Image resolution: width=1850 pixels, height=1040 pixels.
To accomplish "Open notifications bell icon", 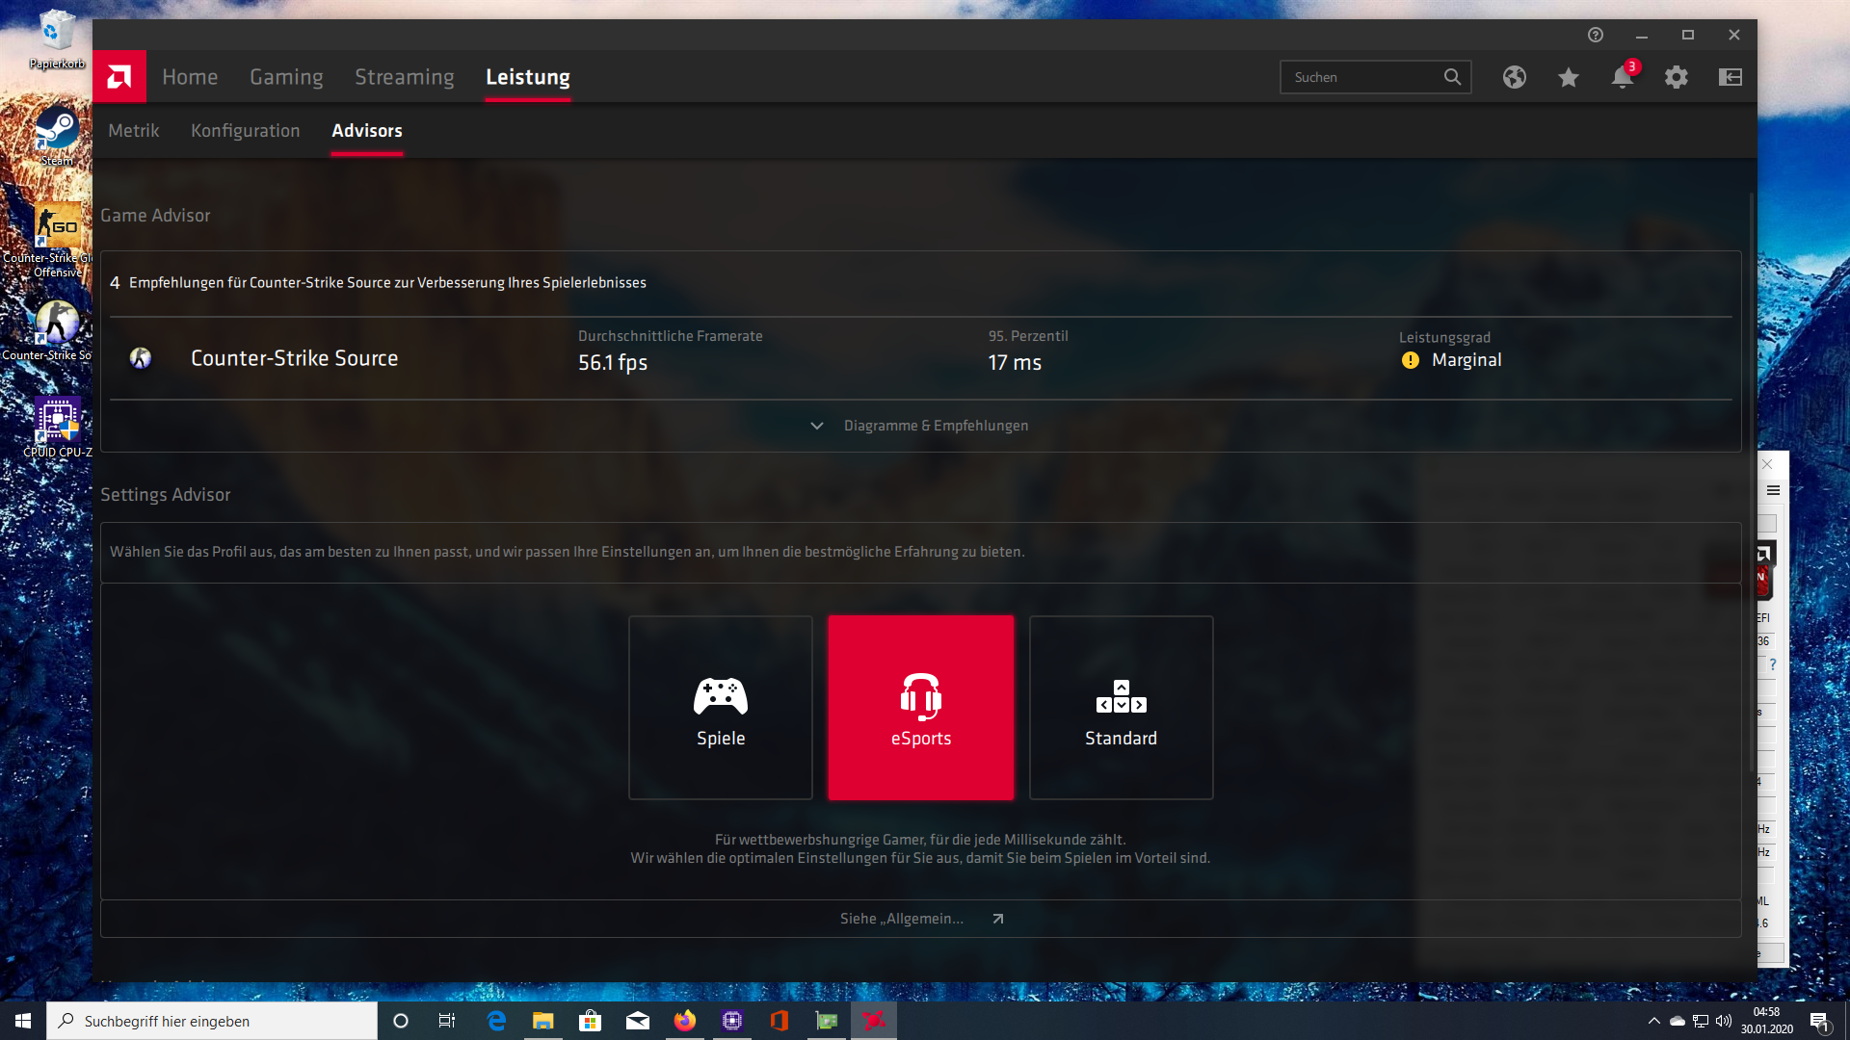I will coord(1622,77).
